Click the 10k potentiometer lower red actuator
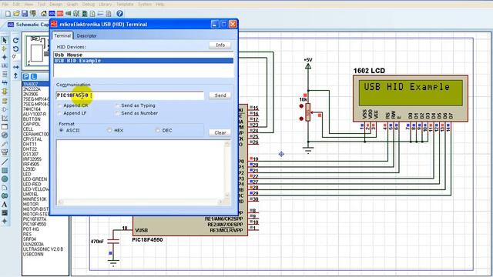The height and width of the screenshot is (277, 493). coord(301,118)
